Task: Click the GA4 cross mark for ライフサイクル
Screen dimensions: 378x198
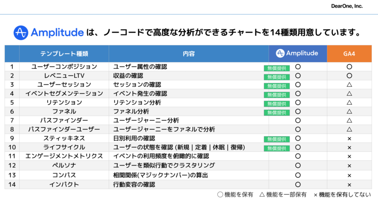Action: coord(349,148)
